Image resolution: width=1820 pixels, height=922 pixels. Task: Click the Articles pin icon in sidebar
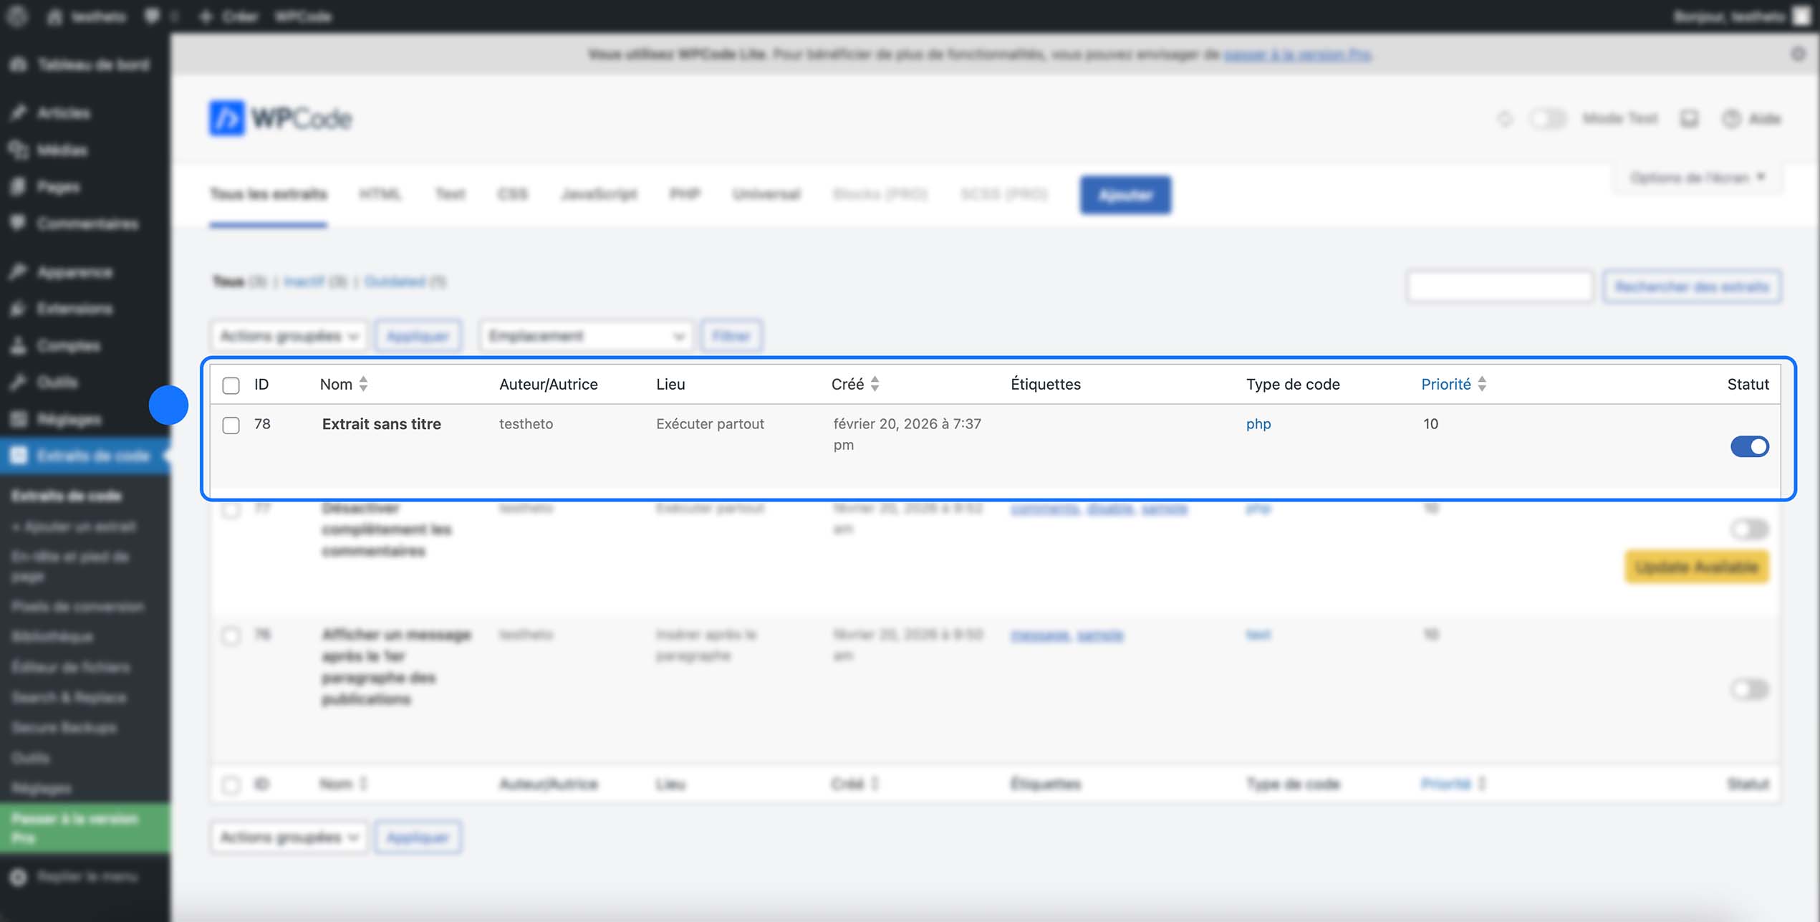point(19,112)
